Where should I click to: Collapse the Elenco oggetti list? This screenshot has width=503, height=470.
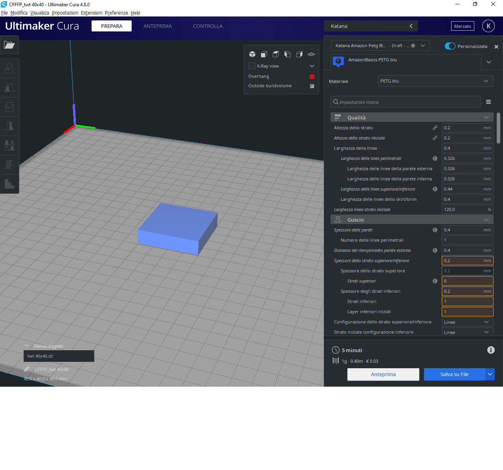coord(27,346)
